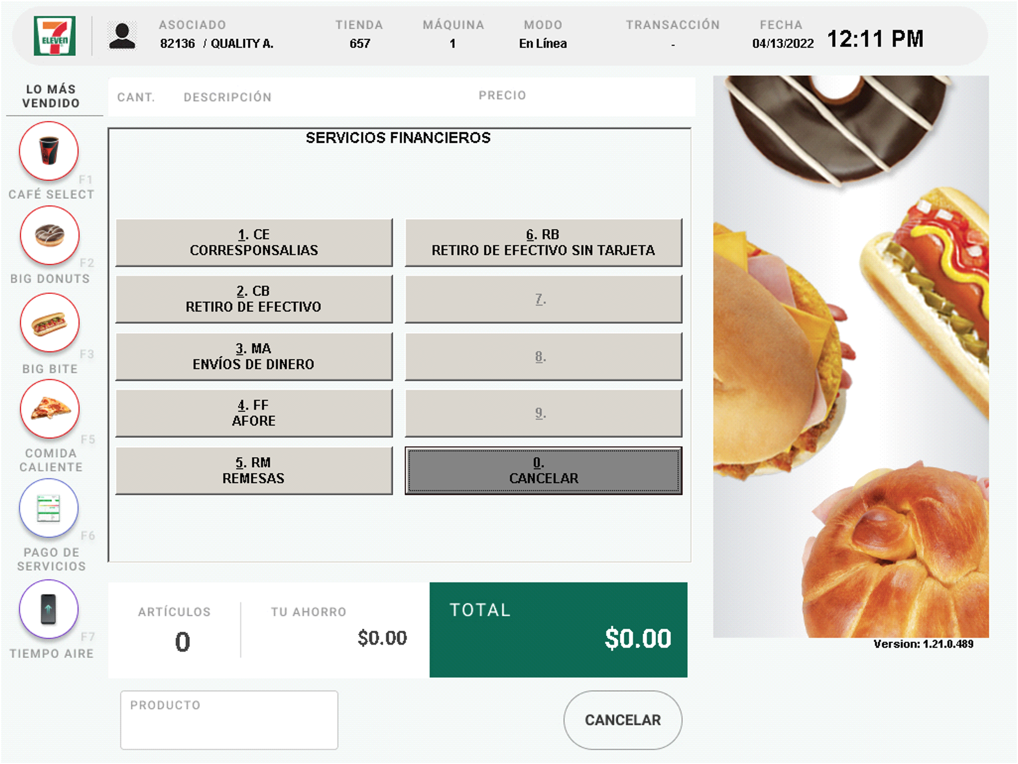Select 4 FF Afore option
Screen dimensions: 1018x764
[254, 413]
